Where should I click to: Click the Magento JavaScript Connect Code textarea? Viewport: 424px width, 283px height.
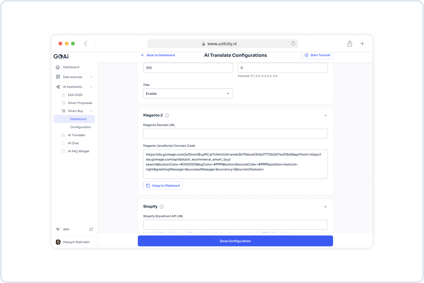point(235,164)
